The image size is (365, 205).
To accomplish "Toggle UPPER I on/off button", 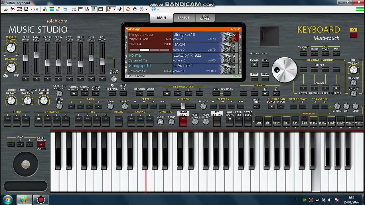I will [336, 88].
